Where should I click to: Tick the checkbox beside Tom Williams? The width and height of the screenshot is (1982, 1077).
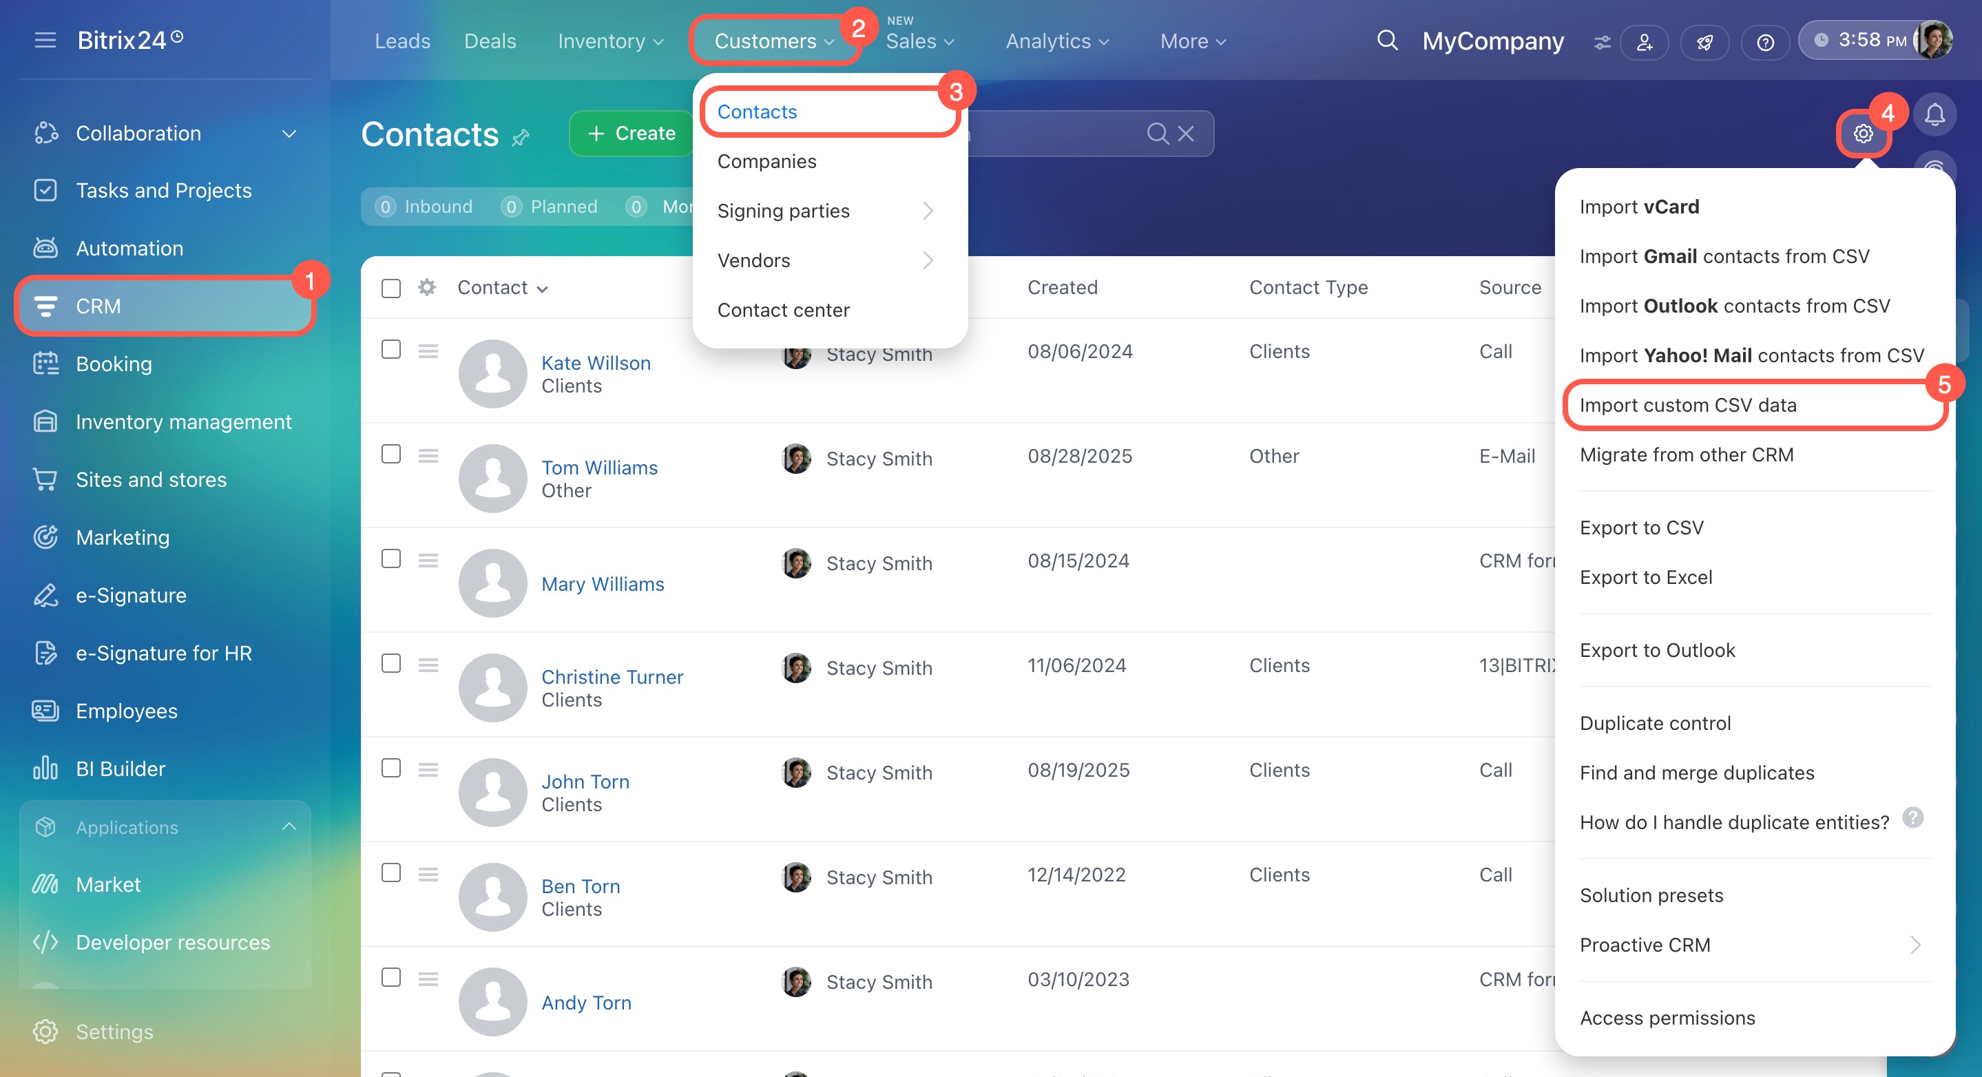coord(391,454)
